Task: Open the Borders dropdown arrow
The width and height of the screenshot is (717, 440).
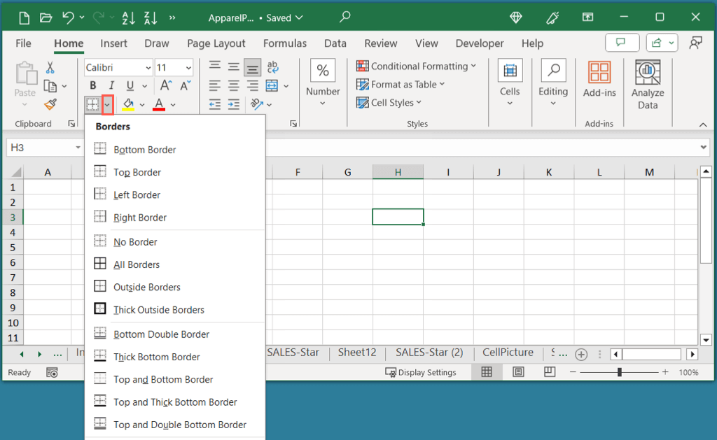Action: [107, 105]
